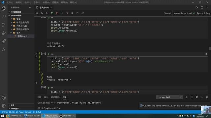Screen dimensions: 211x118
Task: Open editor More Actions ellipsis
Action: [207, 7]
